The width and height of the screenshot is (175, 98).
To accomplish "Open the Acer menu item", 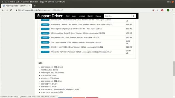I will point(68,16).
